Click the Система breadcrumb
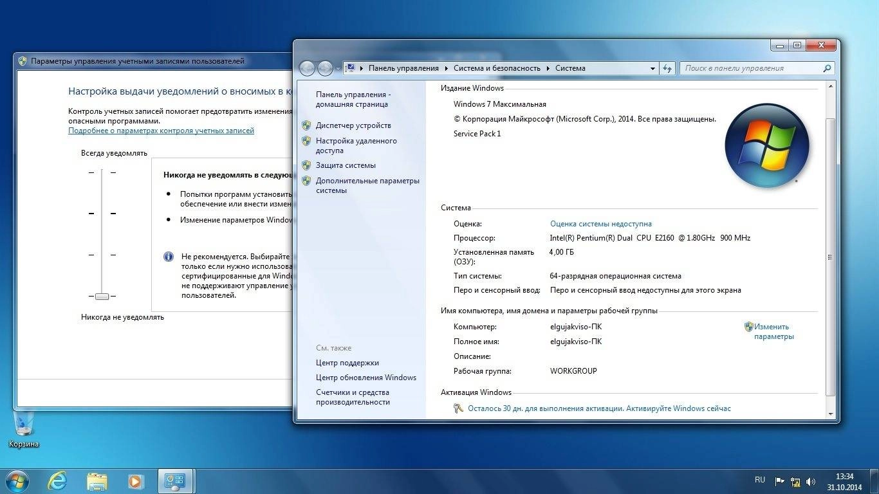This screenshot has height=494, width=879. [x=570, y=68]
